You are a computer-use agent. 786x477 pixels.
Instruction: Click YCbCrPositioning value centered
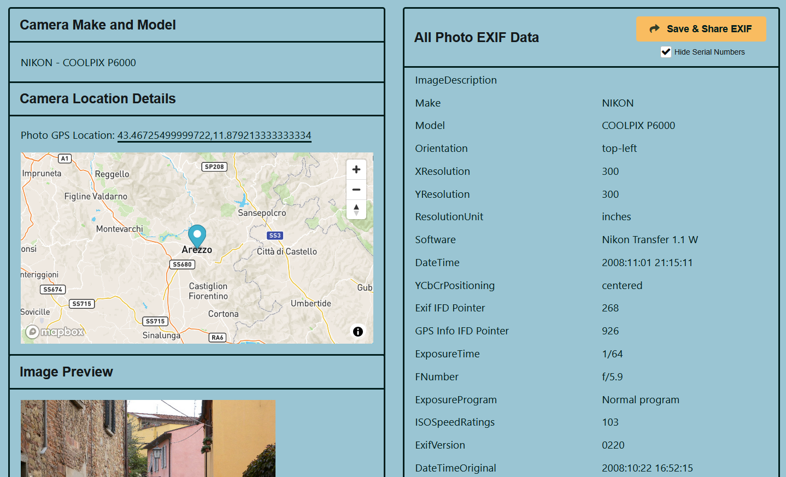622,286
